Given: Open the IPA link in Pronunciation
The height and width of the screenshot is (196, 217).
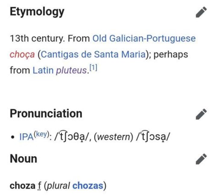Looking at the screenshot, I should point(27,137).
